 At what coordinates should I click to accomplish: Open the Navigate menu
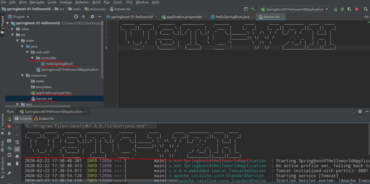(37, 2)
